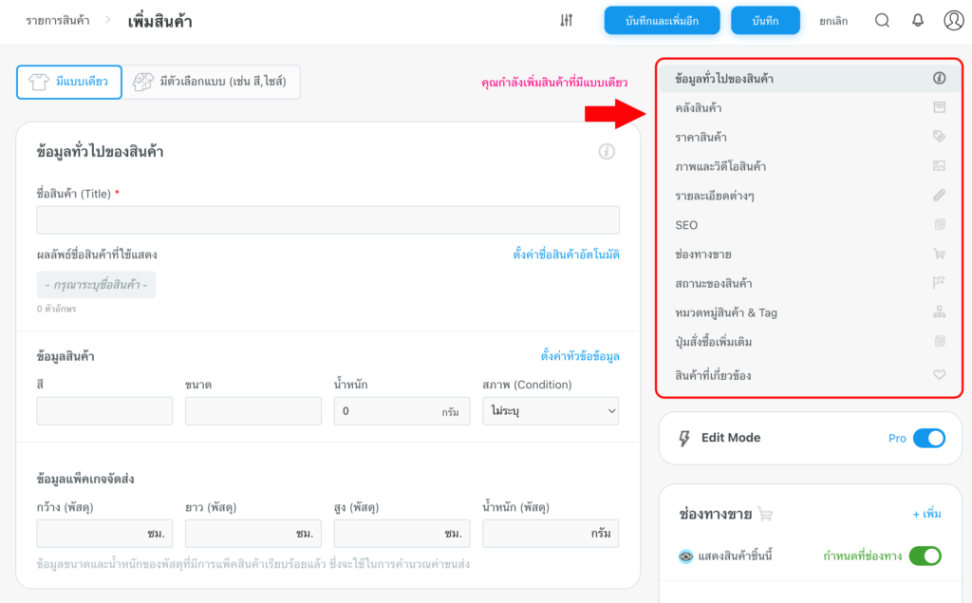Click the shopping cart icon beside ช่องทางขาย heading
972x603 pixels.
pos(766,514)
